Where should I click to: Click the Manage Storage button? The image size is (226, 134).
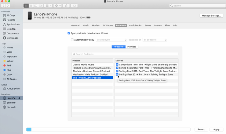(x=211, y=16)
